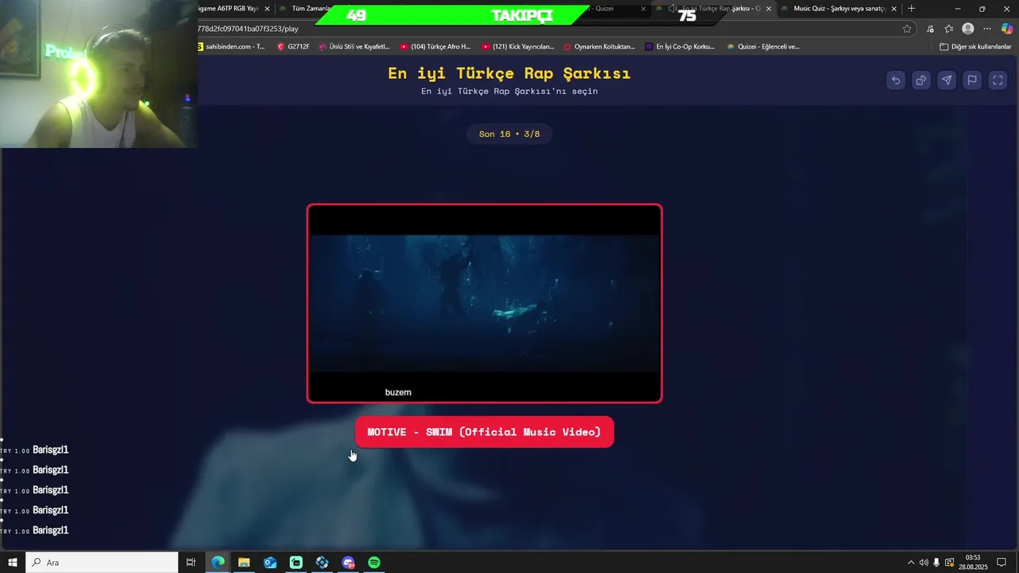Click the dice shuffle icon

click(921, 80)
